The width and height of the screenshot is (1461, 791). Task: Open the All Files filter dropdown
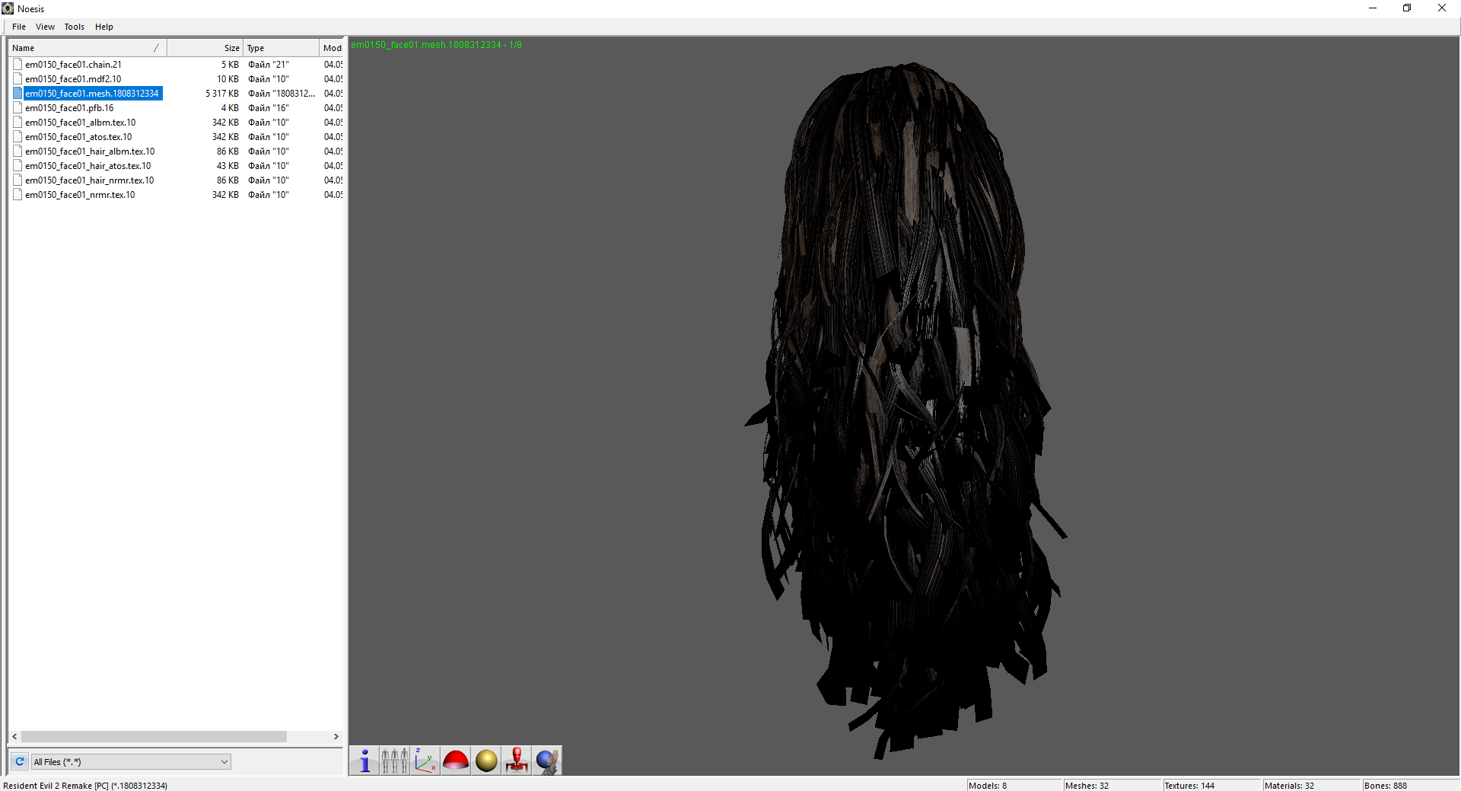click(131, 761)
